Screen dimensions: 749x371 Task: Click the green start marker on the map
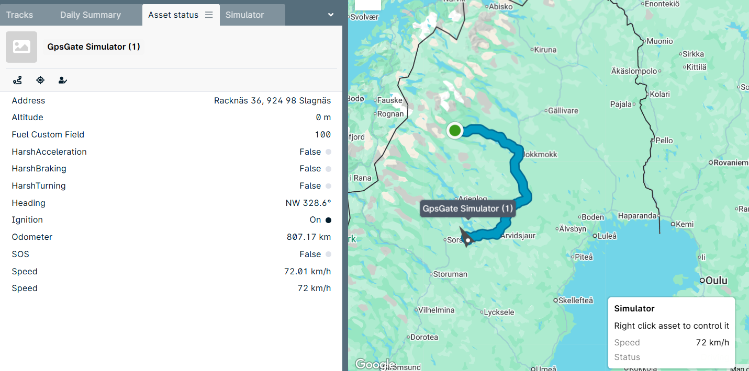coord(455,130)
